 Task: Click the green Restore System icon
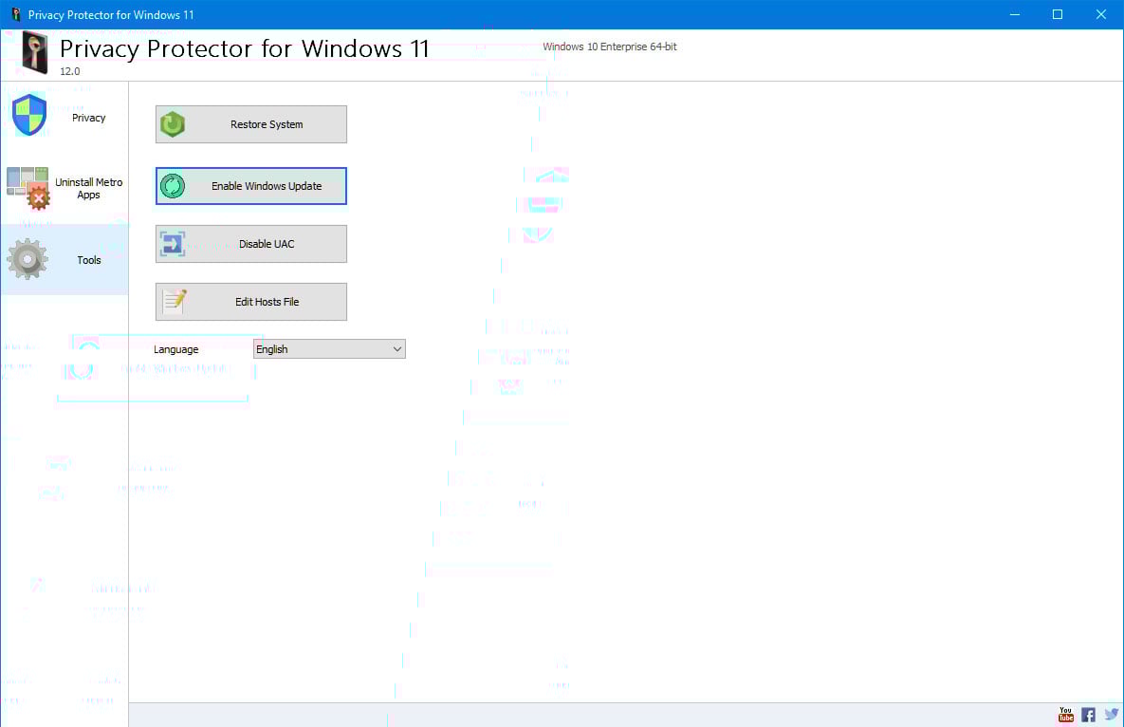(x=173, y=124)
